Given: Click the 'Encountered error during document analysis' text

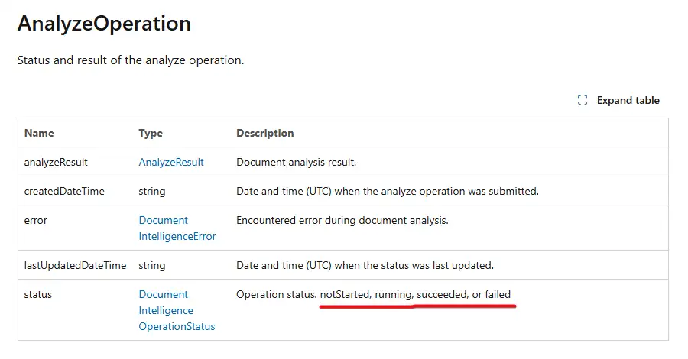Looking at the screenshot, I should [342, 221].
